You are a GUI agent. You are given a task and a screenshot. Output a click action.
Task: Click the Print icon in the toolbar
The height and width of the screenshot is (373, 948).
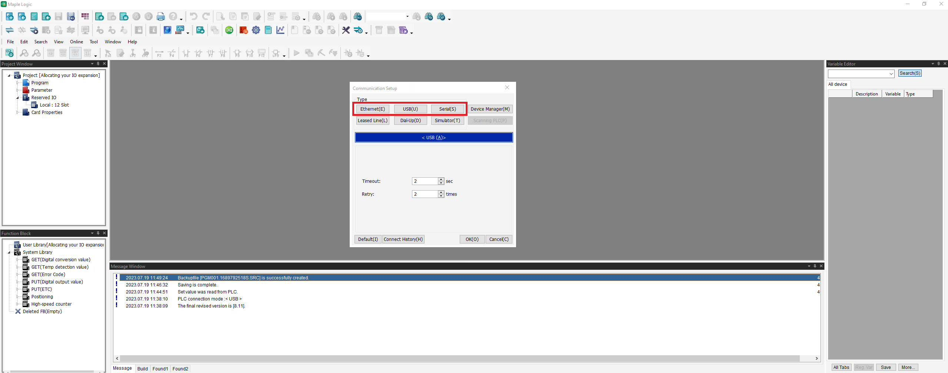coord(160,17)
